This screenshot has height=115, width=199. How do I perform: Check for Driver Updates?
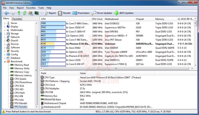pos(102,13)
